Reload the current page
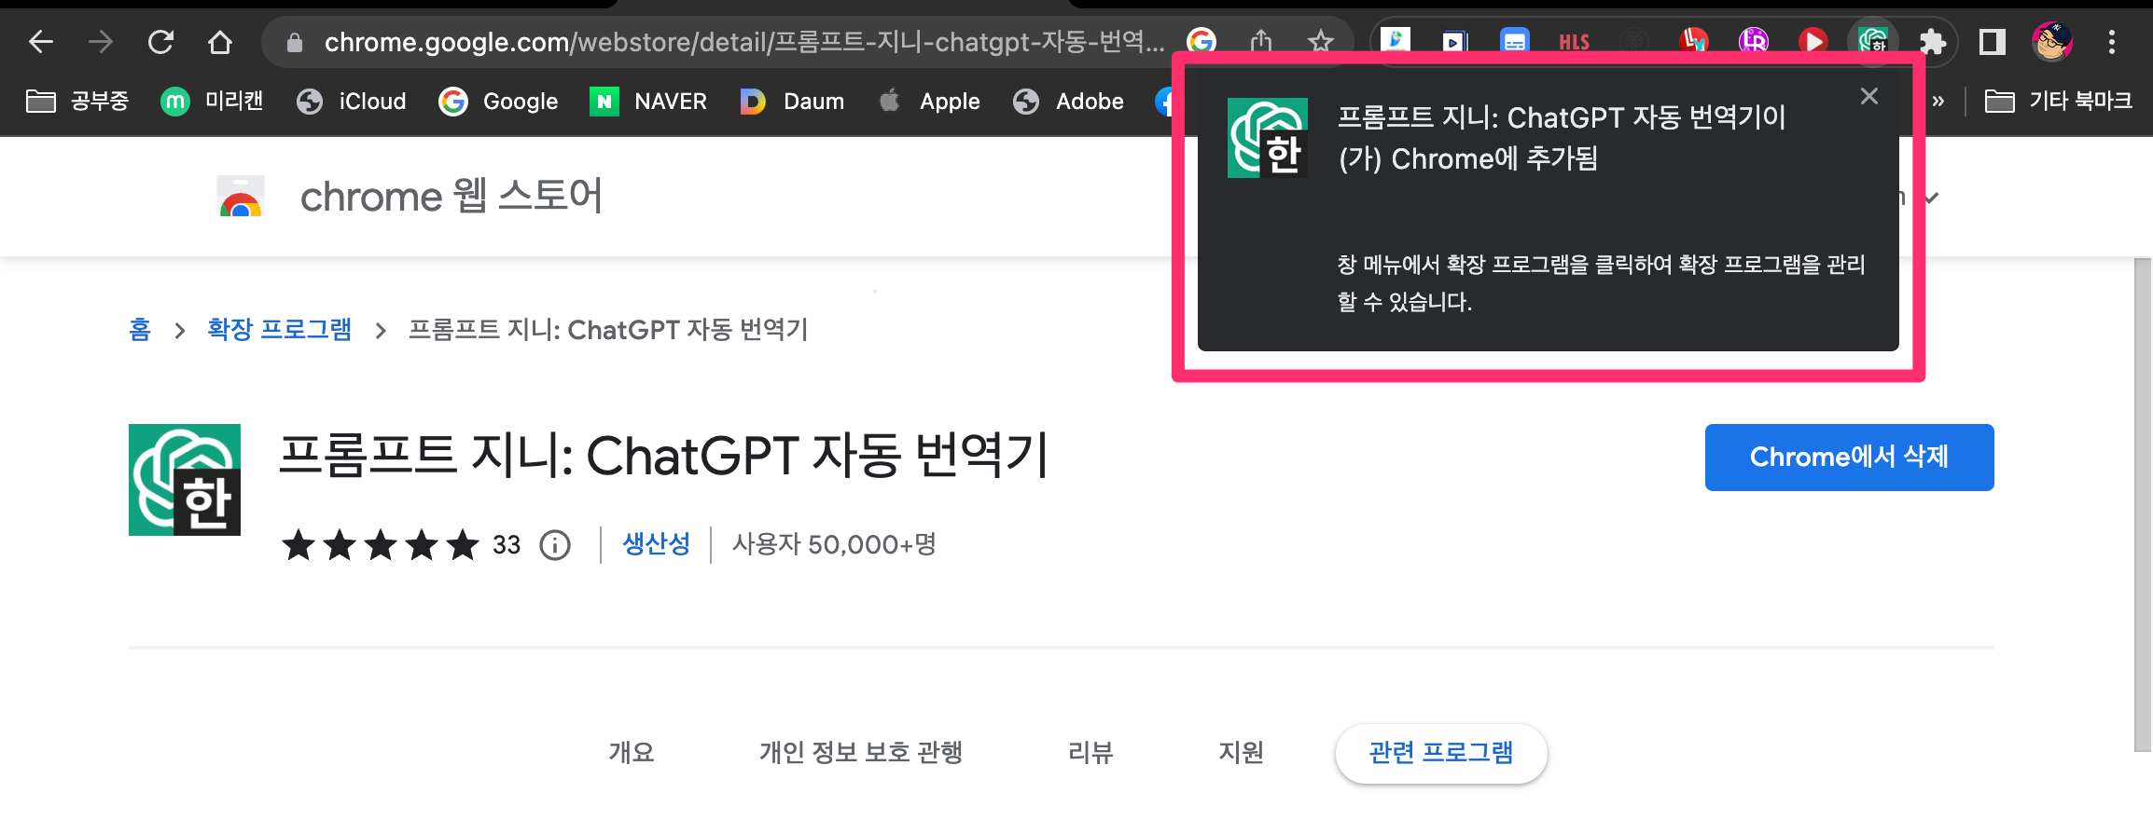 pyautogui.click(x=160, y=42)
